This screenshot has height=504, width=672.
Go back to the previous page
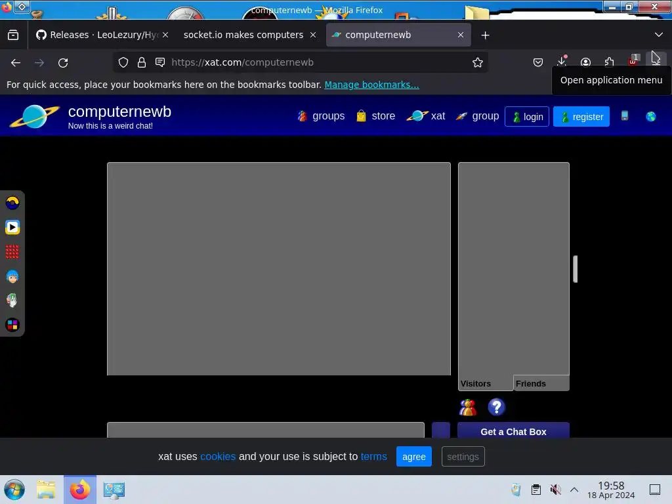16,62
